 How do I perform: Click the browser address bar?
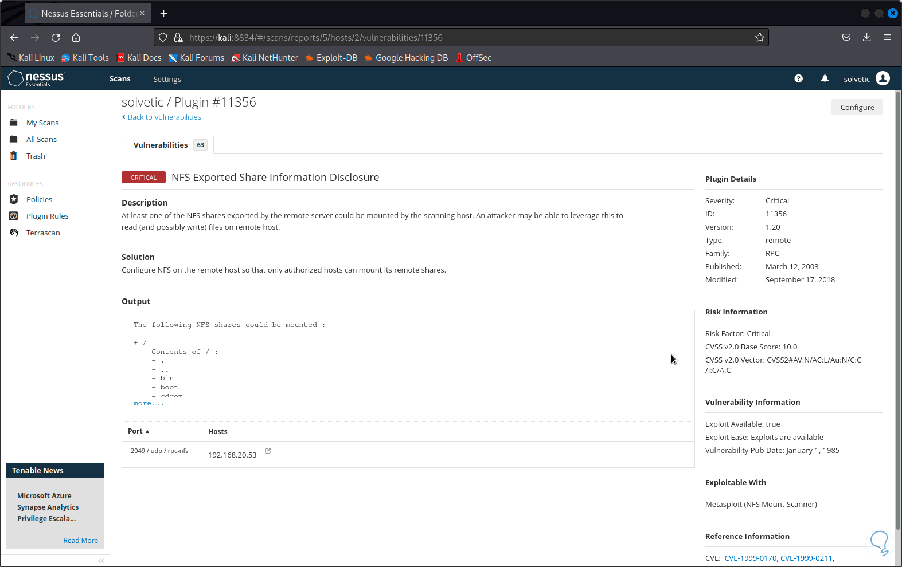click(x=459, y=37)
